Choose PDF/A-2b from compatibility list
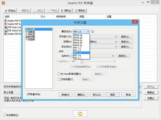The image size is (161, 120). (81, 38)
